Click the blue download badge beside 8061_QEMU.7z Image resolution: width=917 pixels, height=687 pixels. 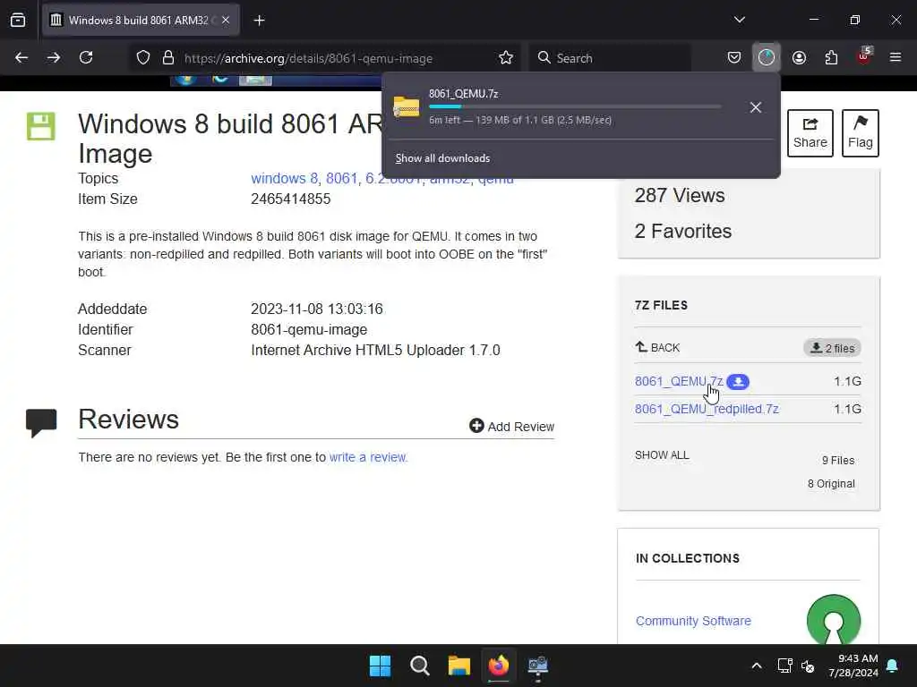(x=738, y=381)
